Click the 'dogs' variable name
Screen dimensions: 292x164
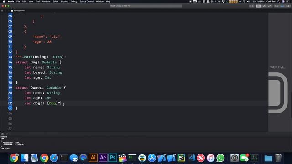pyautogui.click(x=38, y=103)
